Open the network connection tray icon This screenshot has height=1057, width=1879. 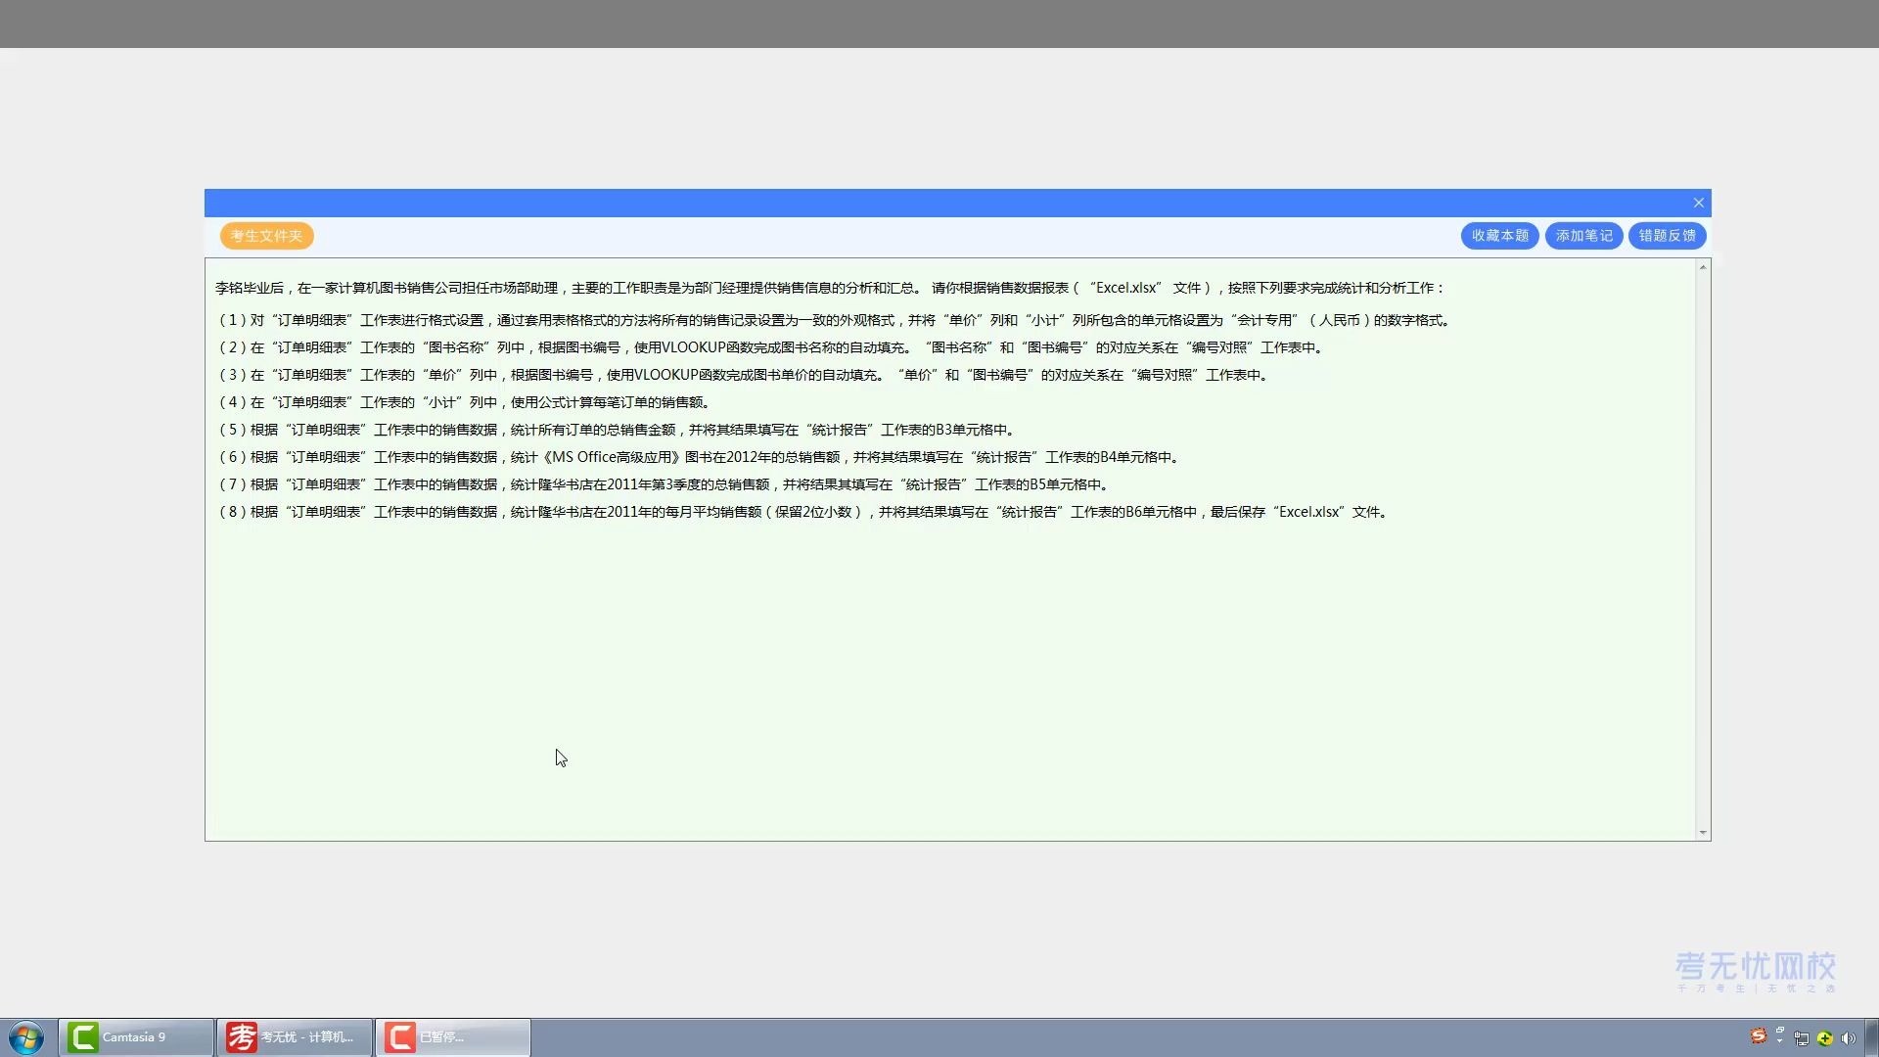click(x=1802, y=1038)
